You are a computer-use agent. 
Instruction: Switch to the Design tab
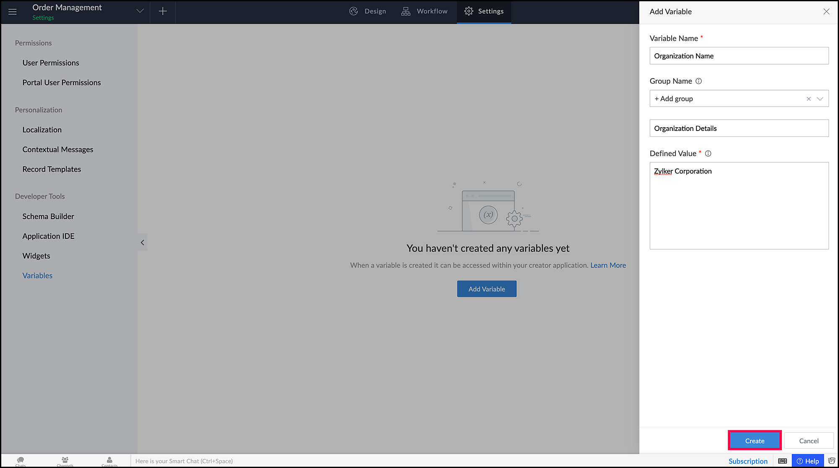pyautogui.click(x=367, y=11)
